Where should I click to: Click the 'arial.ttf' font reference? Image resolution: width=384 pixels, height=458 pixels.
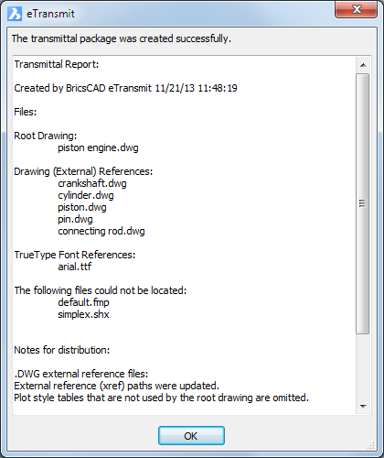(74, 267)
